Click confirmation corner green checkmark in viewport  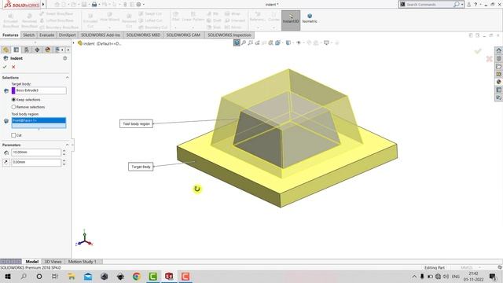point(478,51)
